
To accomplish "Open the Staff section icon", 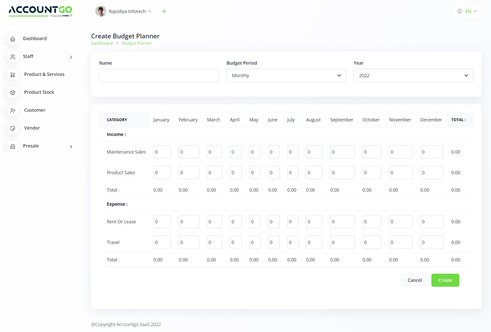I will coord(13,57).
